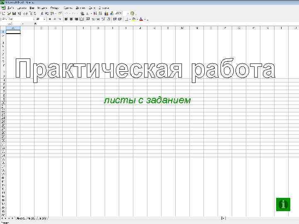The height and width of the screenshot is (224, 299).
Task: Click the Open file toolbar icon
Action: click(9, 13)
